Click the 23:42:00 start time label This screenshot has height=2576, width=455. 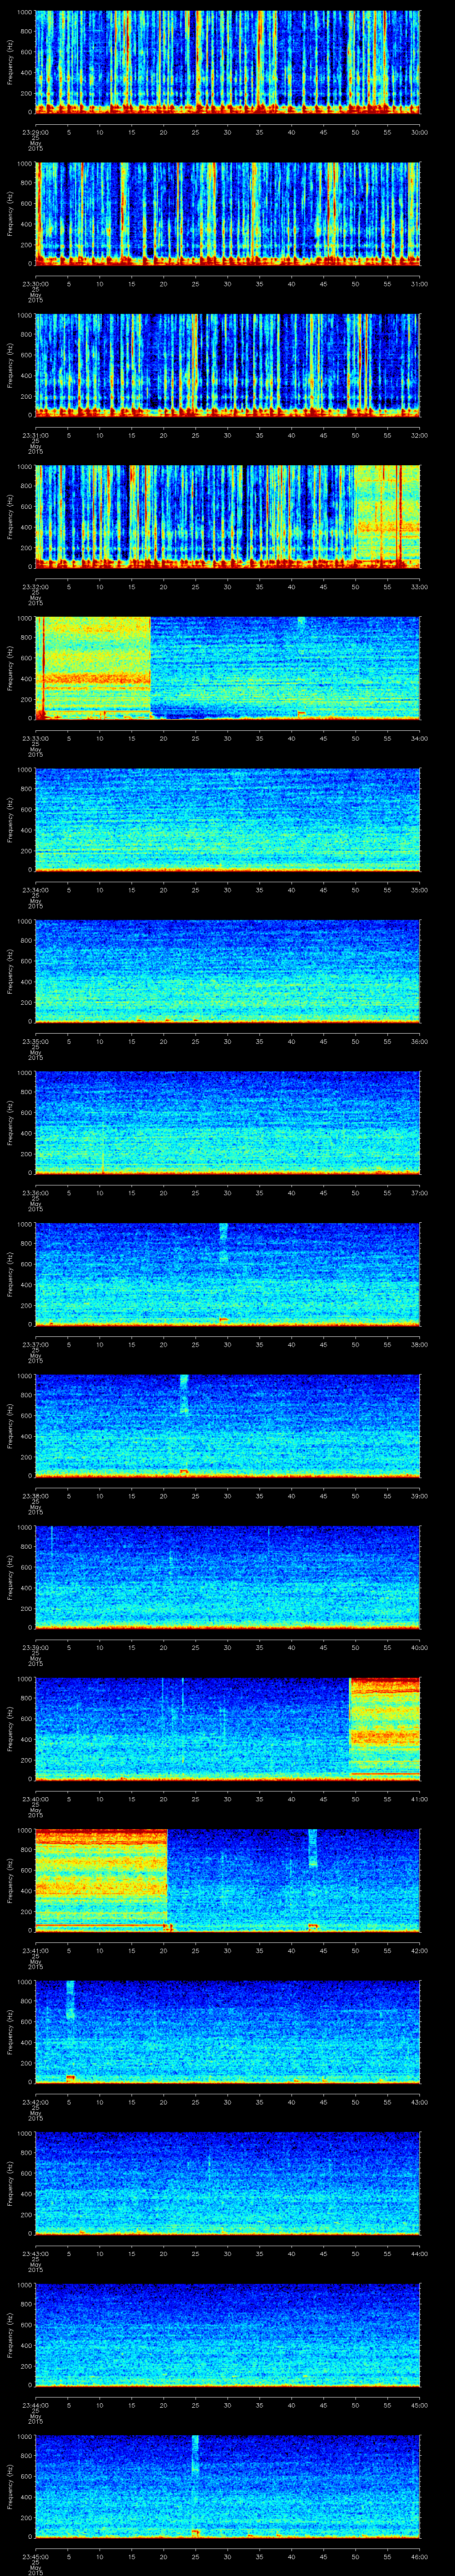click(x=35, y=2101)
